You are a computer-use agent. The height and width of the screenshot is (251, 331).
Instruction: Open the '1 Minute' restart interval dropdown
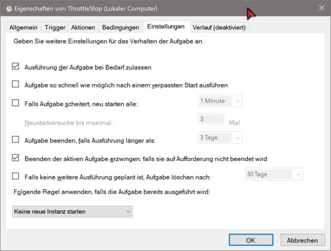pos(220,101)
